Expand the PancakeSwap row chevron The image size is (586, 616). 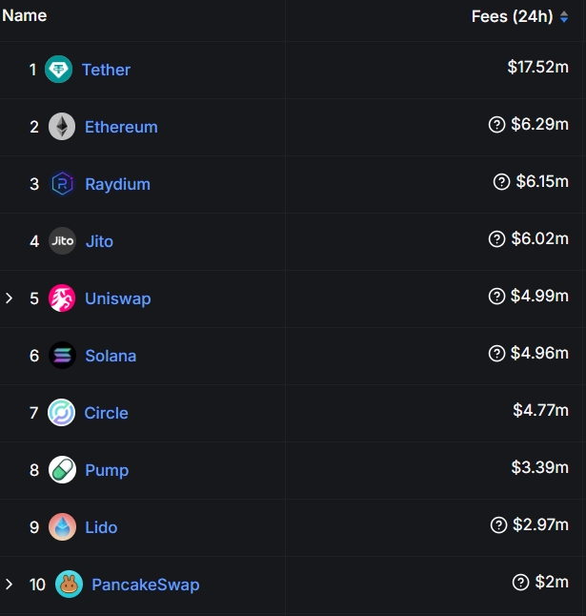pos(9,585)
